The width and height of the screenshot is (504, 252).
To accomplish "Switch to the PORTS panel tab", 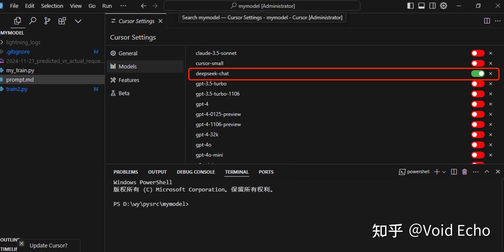I will click(266, 172).
